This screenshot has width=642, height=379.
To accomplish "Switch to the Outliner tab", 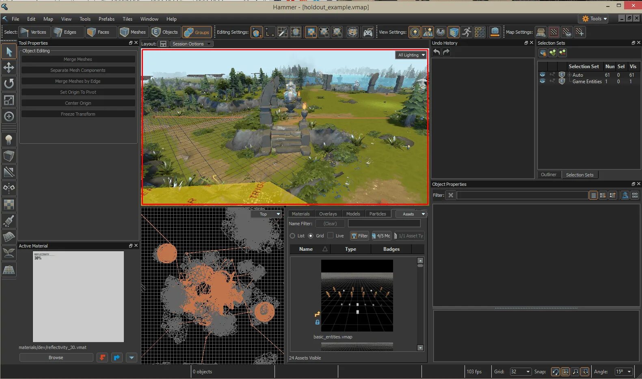I will coord(549,175).
